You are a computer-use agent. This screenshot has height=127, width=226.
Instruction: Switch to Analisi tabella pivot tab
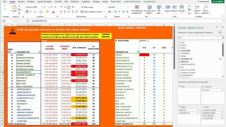tap(132, 1)
